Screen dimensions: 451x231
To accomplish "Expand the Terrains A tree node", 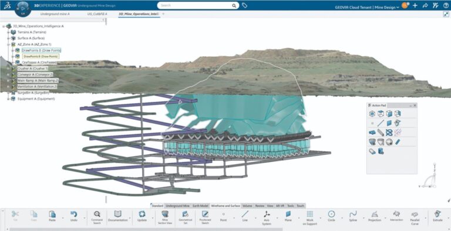I will click(x=9, y=32).
